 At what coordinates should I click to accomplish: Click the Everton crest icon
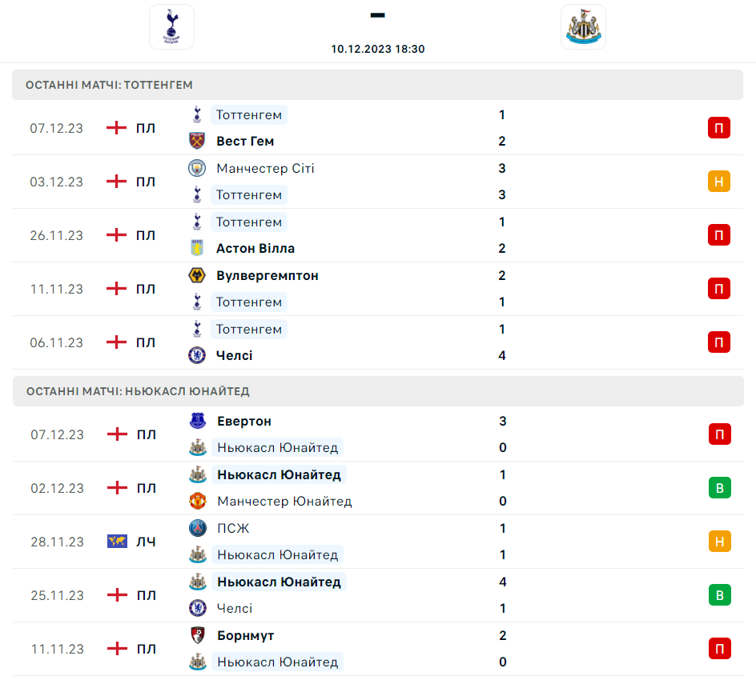point(197,421)
